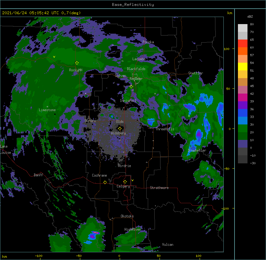Click the -50 tick on vertical axis

[227, 169]
